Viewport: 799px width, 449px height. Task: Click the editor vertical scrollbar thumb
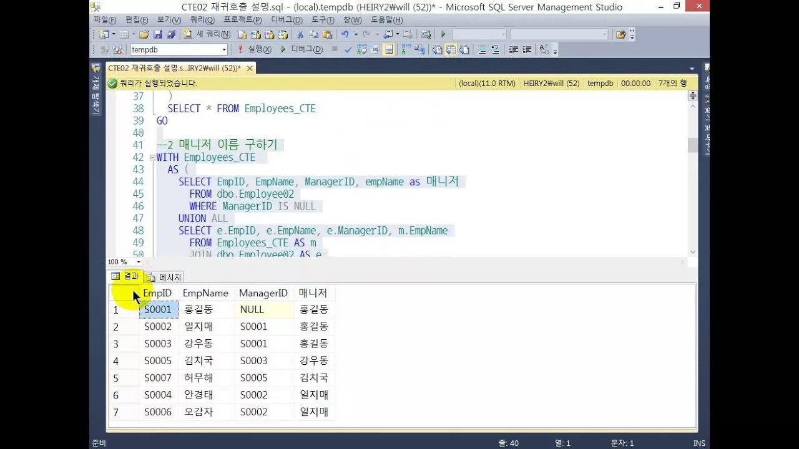click(x=692, y=145)
